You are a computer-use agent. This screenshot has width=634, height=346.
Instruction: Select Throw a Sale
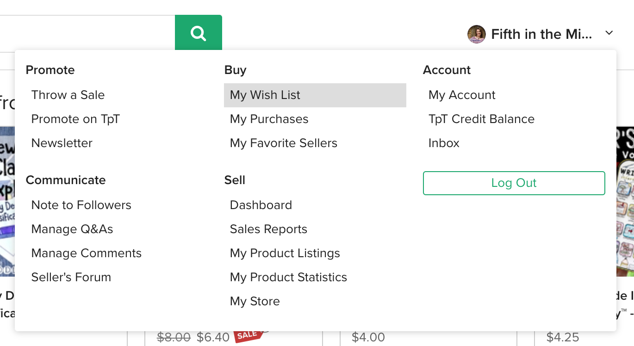(68, 95)
